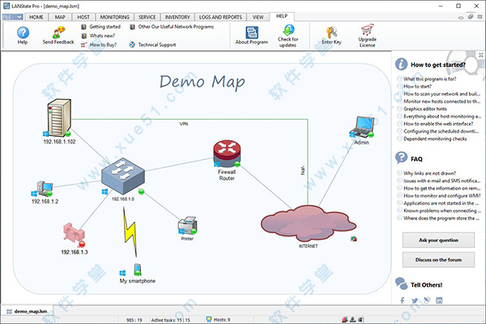486x324 pixels.
Task: Click Discuss on the forum button
Action: pyautogui.click(x=438, y=260)
